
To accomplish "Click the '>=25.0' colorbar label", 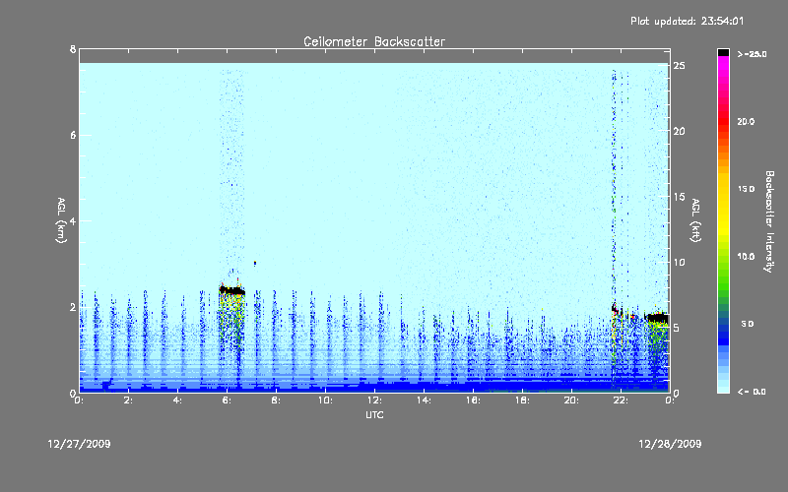I will 752,54.
